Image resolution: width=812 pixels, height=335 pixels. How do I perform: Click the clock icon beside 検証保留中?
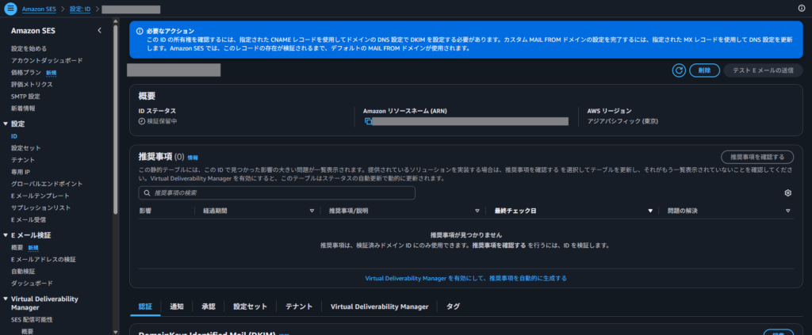(142, 121)
